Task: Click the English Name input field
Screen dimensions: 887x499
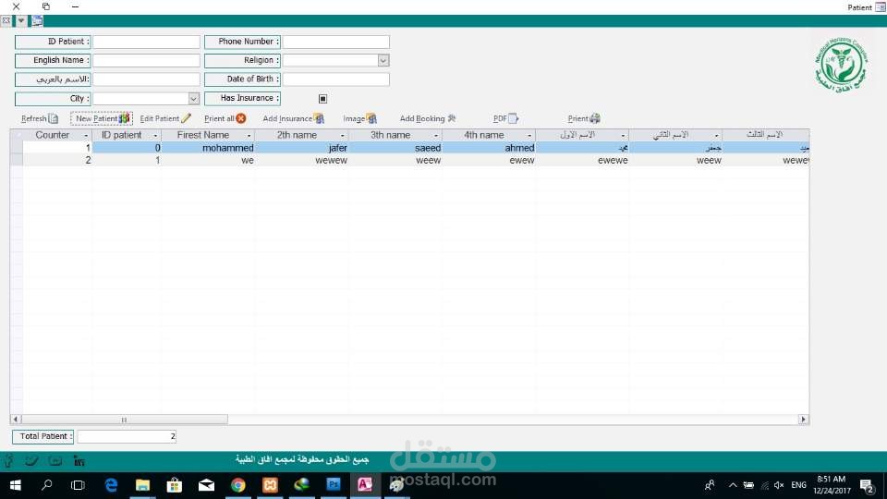Action: pyautogui.click(x=146, y=61)
